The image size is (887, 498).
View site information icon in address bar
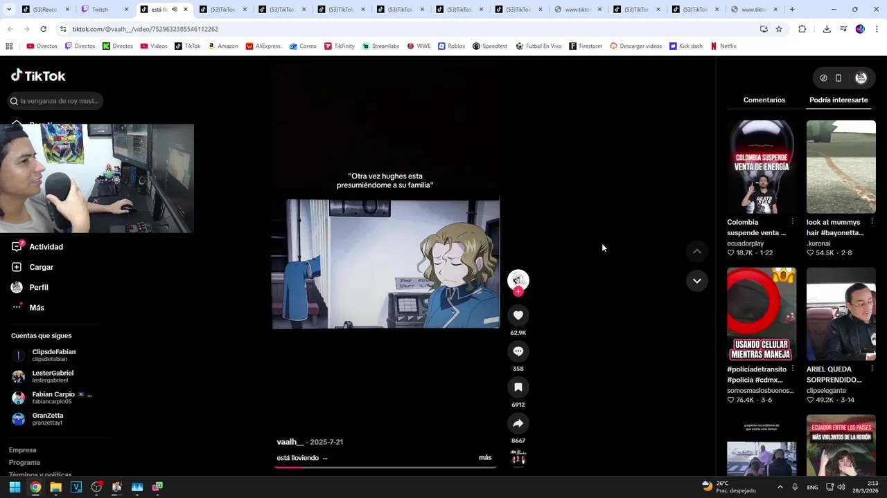tap(63, 29)
